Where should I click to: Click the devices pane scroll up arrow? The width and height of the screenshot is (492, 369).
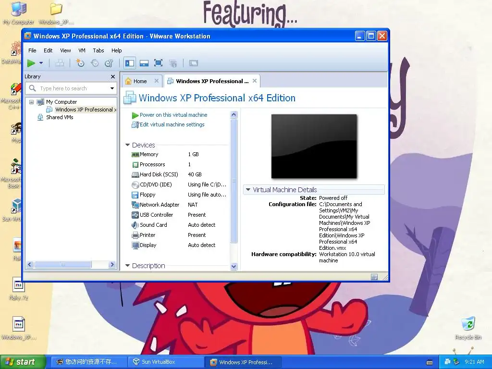[x=234, y=115]
